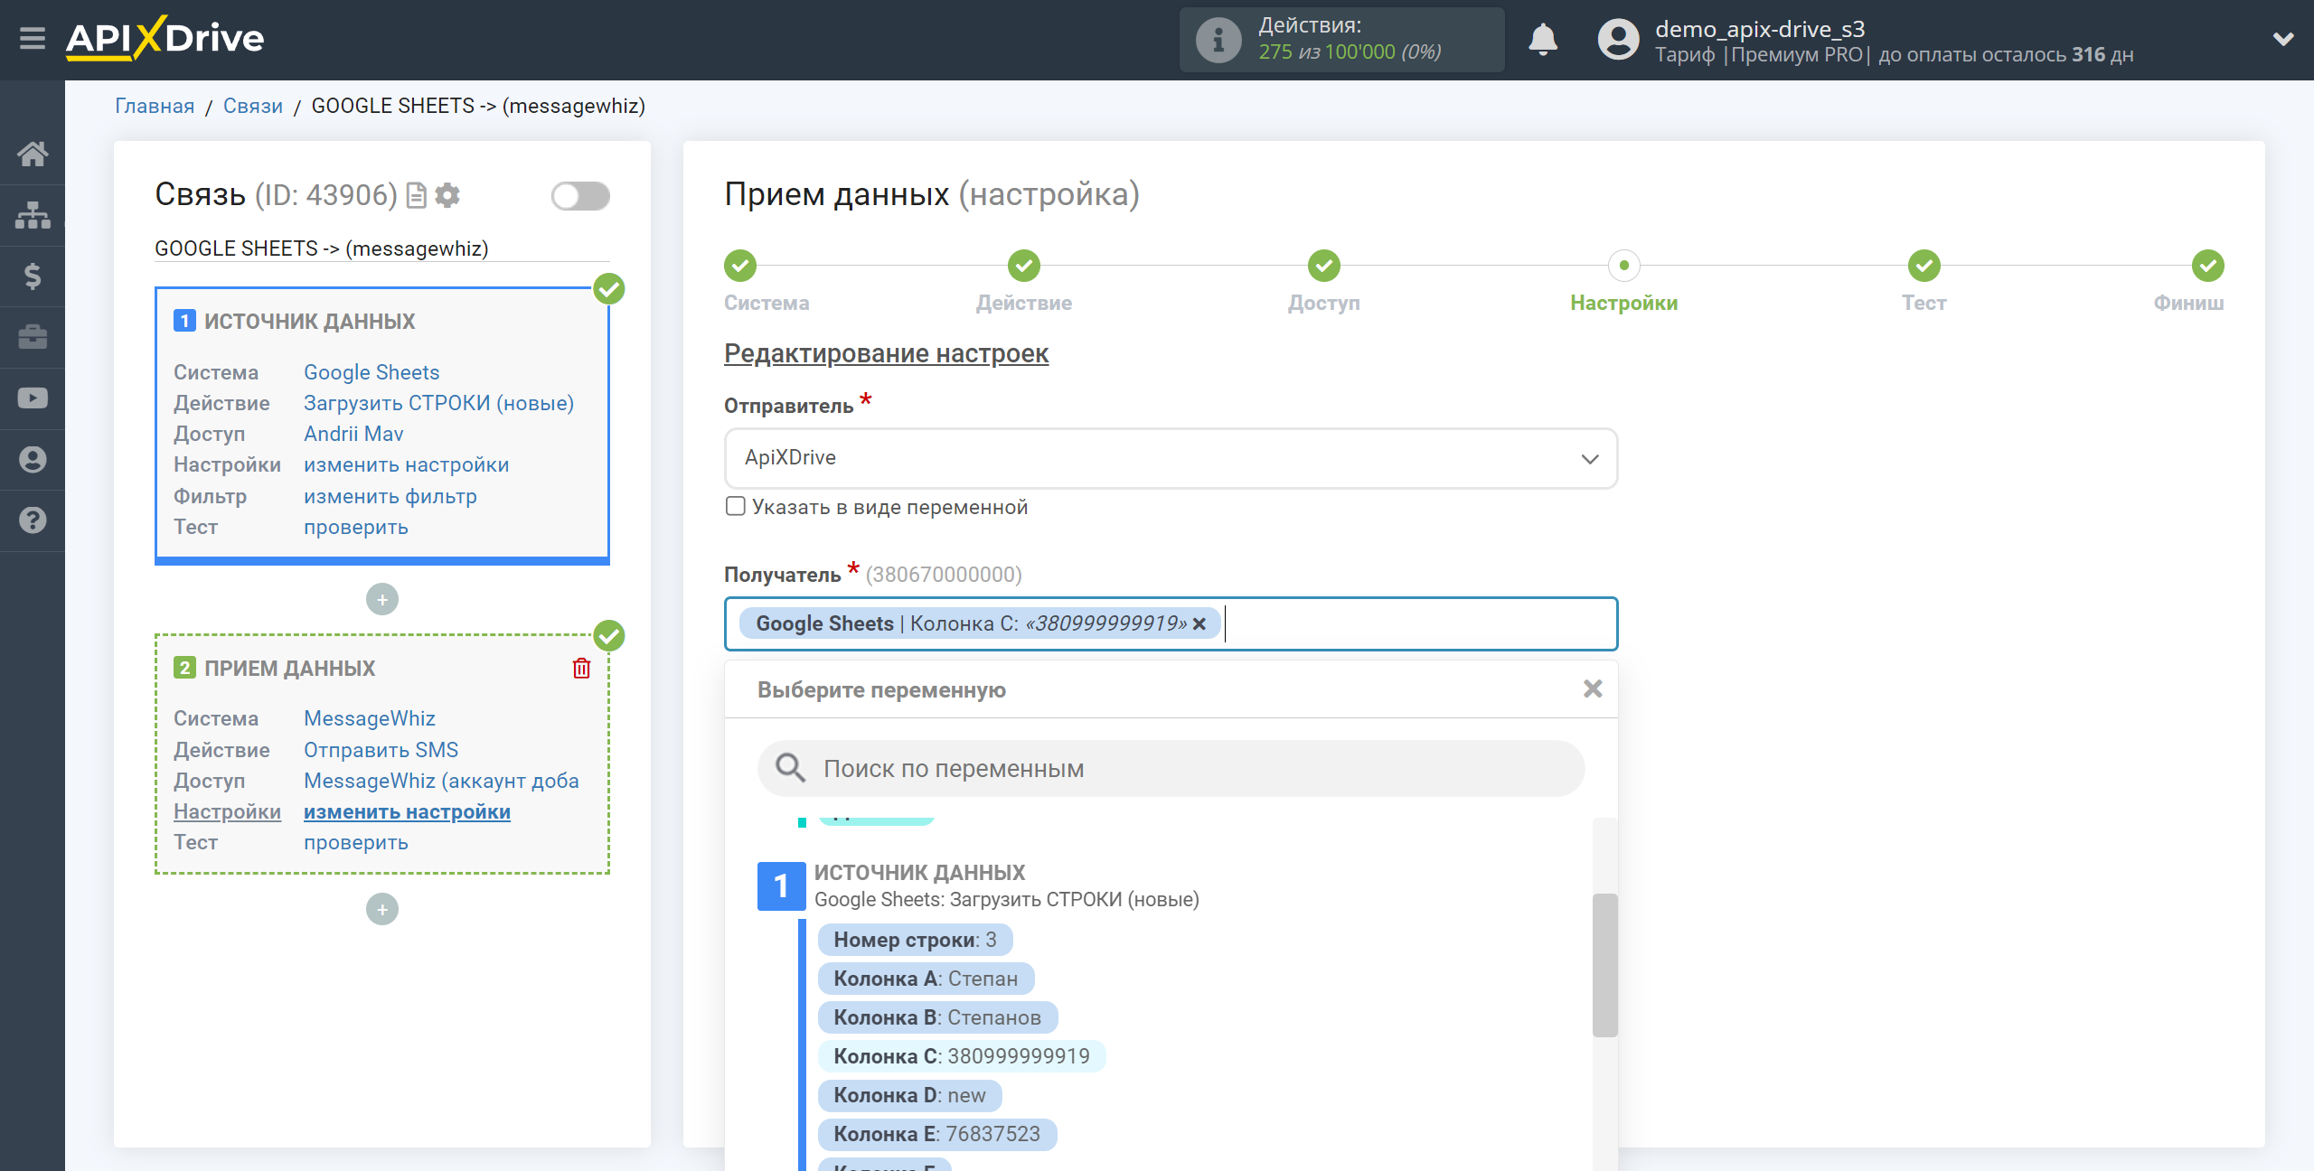Click изменить фильтр link

tap(390, 496)
